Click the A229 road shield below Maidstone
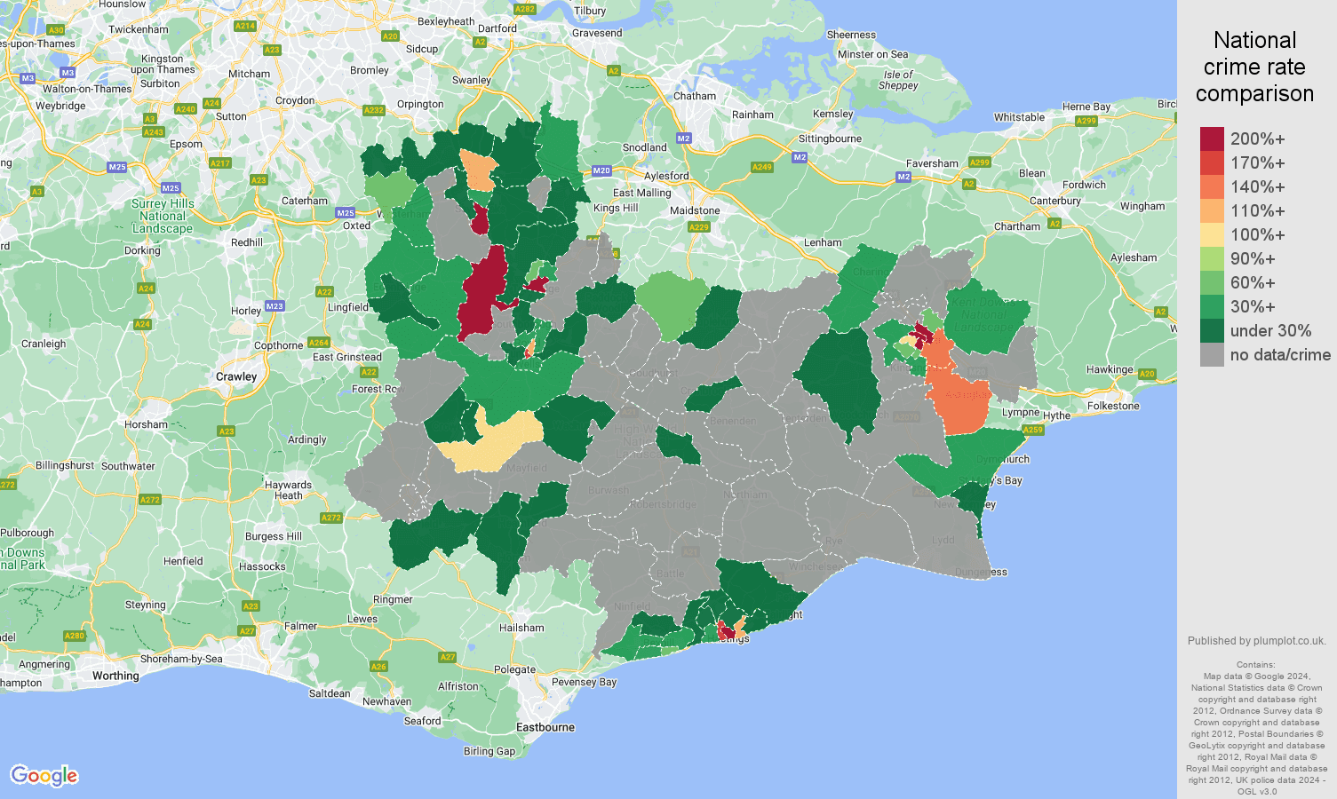Screen dimensions: 1337x799 coord(699,227)
